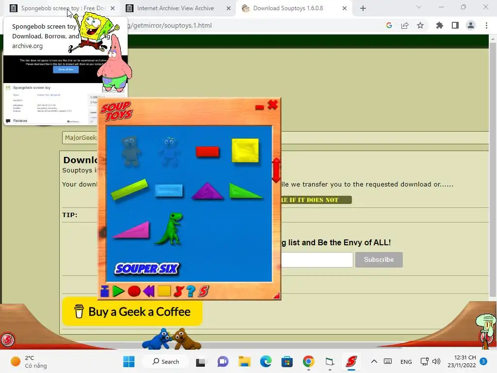Click the Souper Six logo in toybox
This screenshot has height=373, width=497.
[147, 269]
